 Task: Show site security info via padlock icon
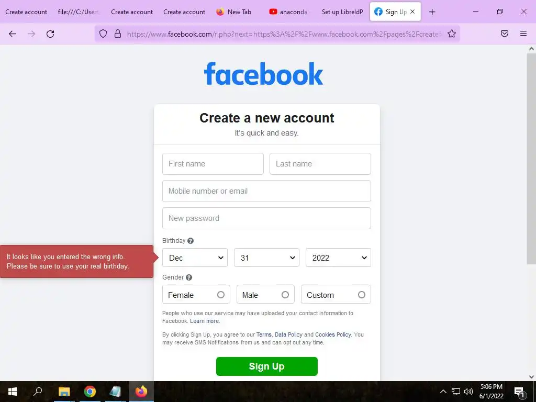(118, 33)
